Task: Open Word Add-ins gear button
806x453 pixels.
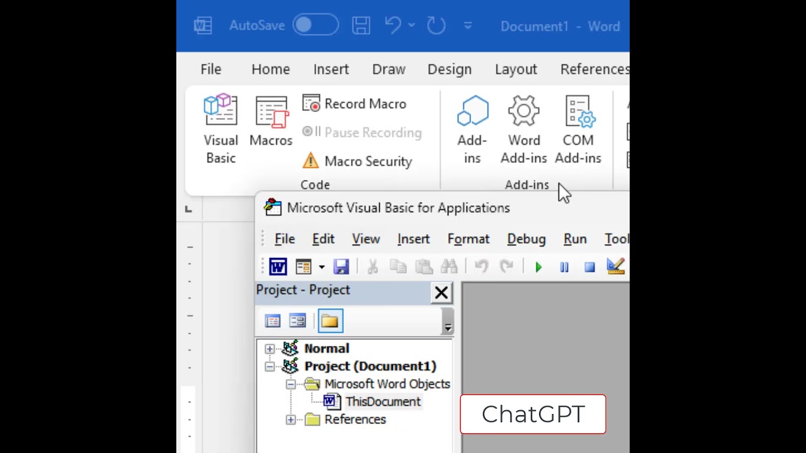Action: 524,129
